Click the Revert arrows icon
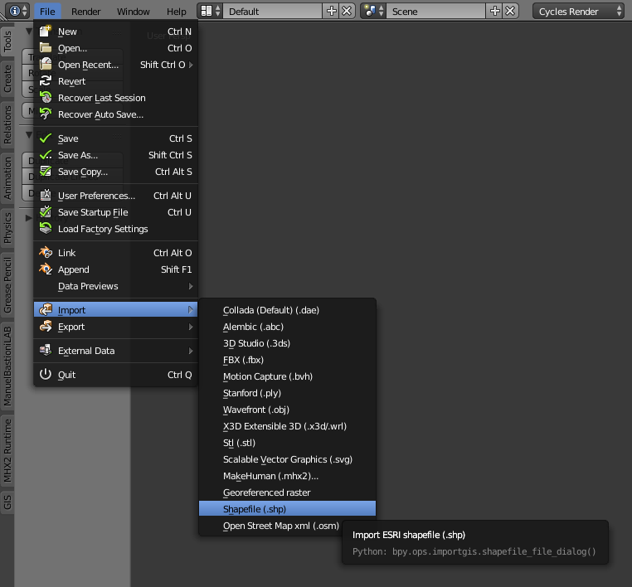The height and width of the screenshot is (587, 632). 46,81
